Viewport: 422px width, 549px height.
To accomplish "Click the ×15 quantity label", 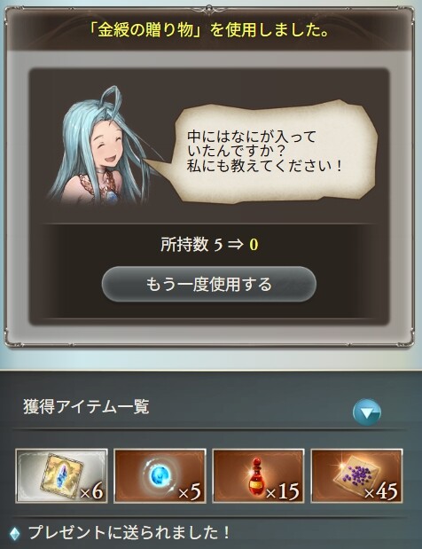I will 283,491.
